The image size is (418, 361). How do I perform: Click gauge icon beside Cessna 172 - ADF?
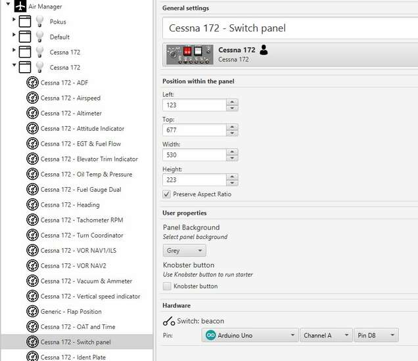tap(32, 83)
